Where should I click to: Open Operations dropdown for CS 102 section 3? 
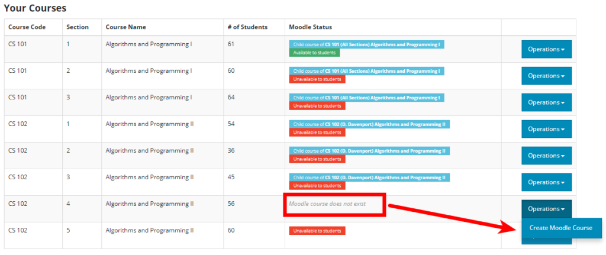[546, 182]
